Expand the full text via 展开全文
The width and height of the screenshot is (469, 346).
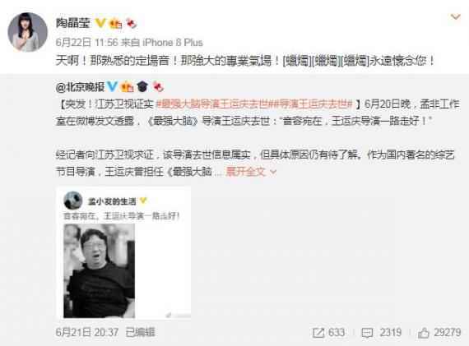(x=245, y=172)
